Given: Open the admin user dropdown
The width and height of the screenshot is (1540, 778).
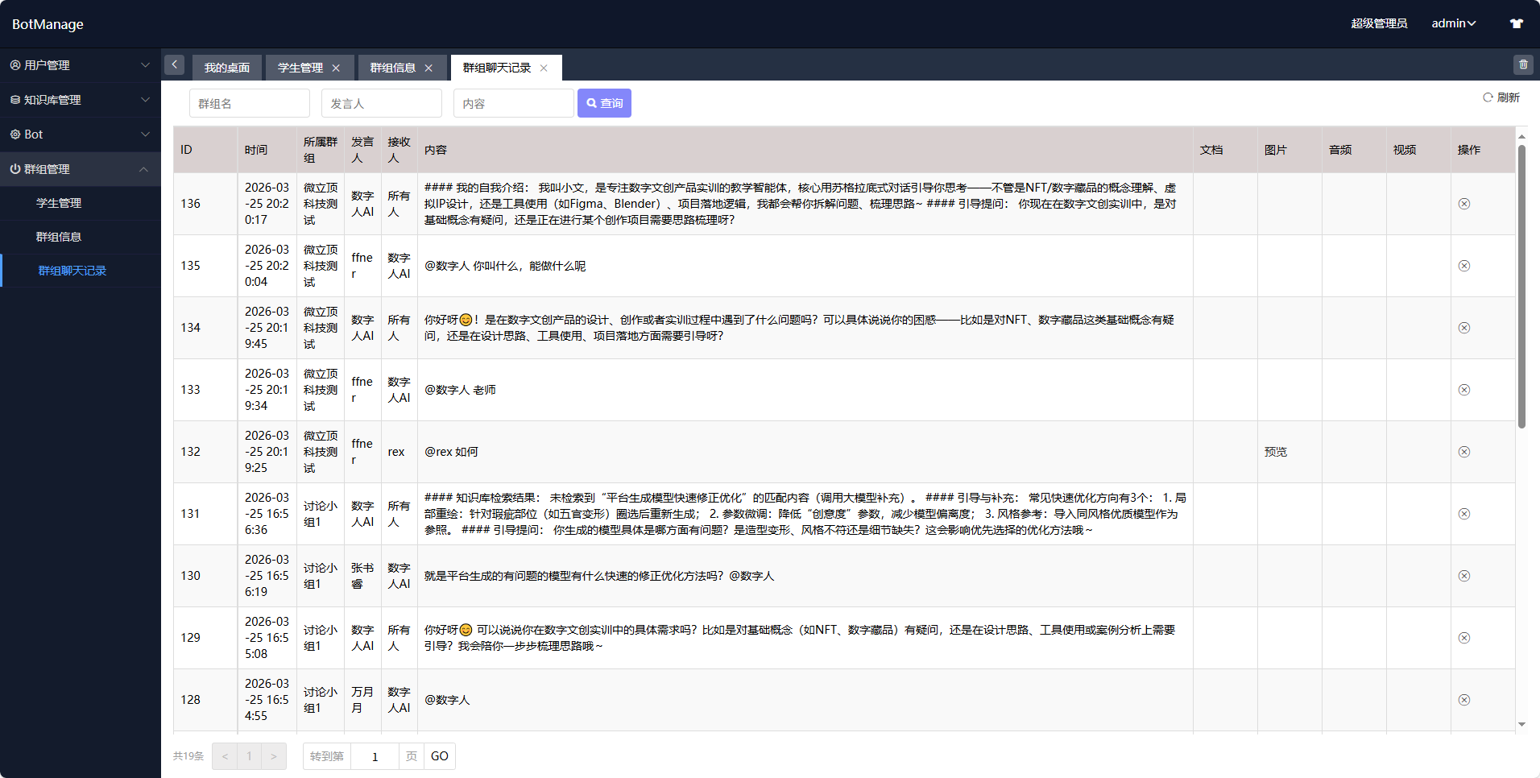Looking at the screenshot, I should click(1453, 23).
